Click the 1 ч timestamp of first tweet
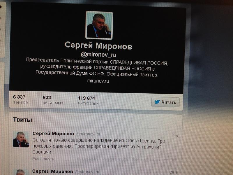Image resolution: width=233 pixels, height=175 pixels. point(176,136)
